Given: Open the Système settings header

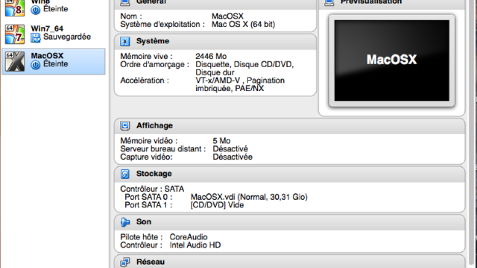Looking at the screenshot, I should point(216,41).
